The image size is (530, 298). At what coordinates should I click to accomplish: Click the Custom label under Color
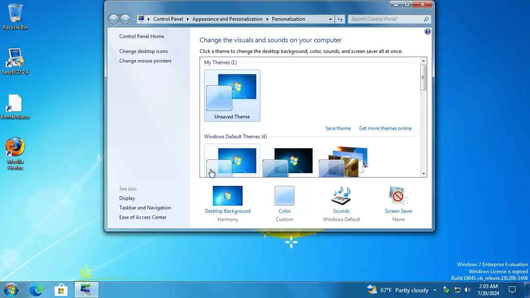[284, 219]
